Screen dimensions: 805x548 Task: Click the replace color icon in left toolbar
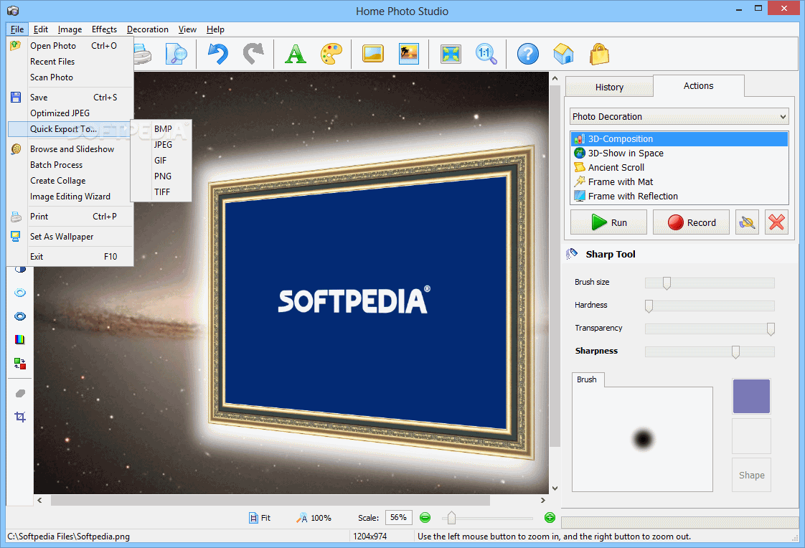(20, 363)
